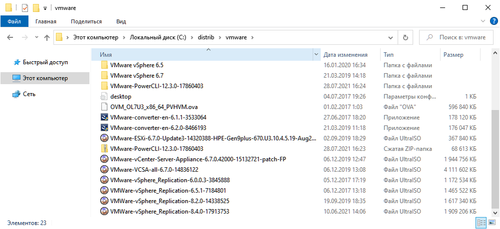500x229 pixels.
Task: Click the VMware-ESXi-6.7.0 UltraISO disc icon
Action: (x=104, y=138)
